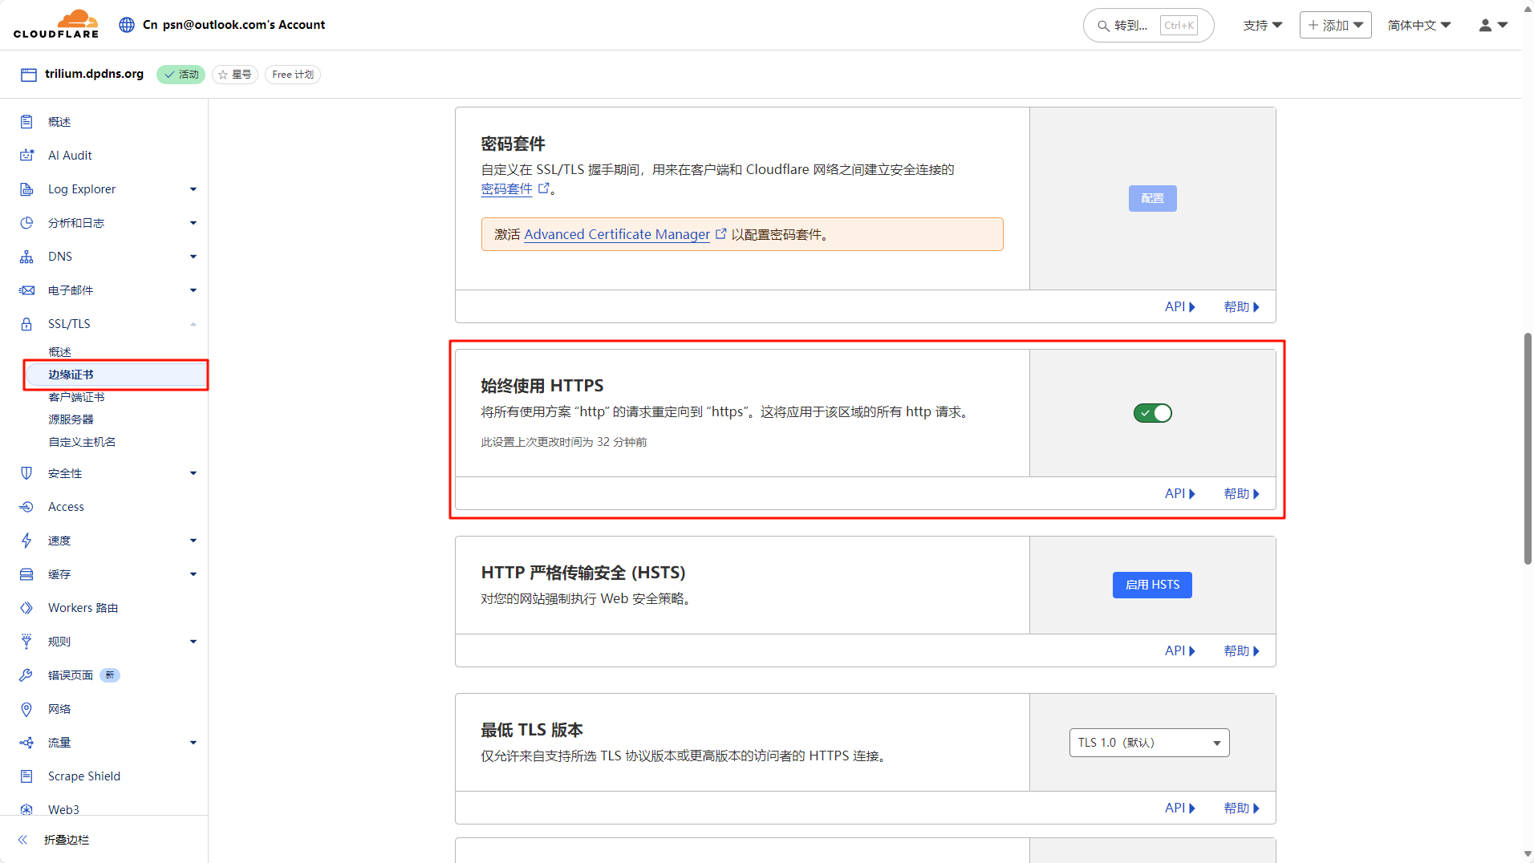Open Scrape Shield via its icon
The height and width of the screenshot is (863, 1534).
point(26,776)
